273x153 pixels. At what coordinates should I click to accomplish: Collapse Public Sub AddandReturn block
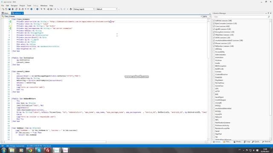pos(12,99)
